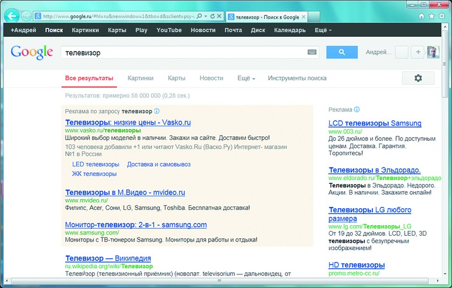
Task: Switch to the Карты results tab
Action: click(x=176, y=78)
